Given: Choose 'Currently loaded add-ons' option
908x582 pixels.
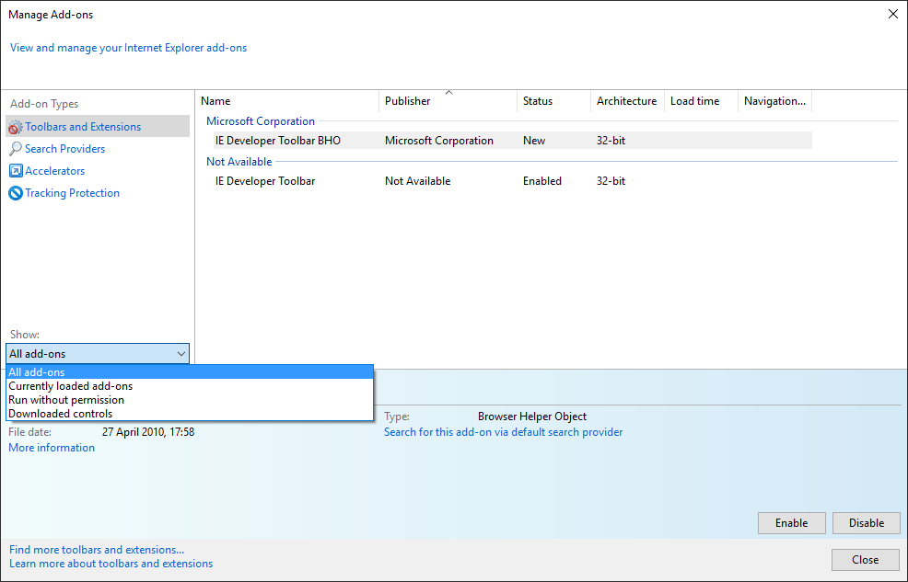Looking at the screenshot, I should 190,386.
